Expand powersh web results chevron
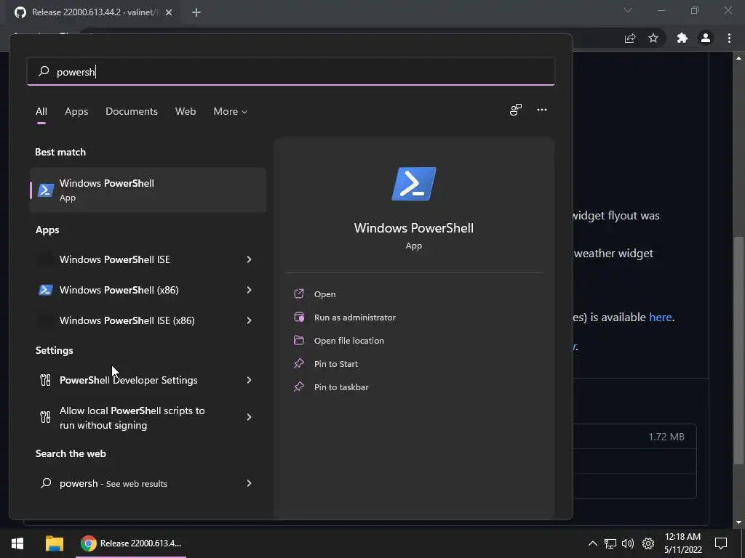This screenshot has width=745, height=558. pos(249,483)
